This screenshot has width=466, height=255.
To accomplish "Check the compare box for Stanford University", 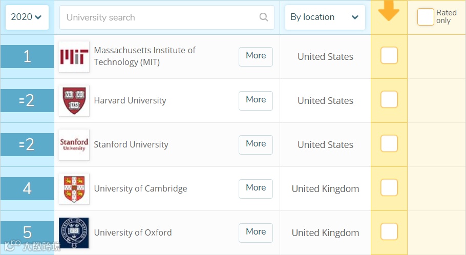I will [x=389, y=143].
